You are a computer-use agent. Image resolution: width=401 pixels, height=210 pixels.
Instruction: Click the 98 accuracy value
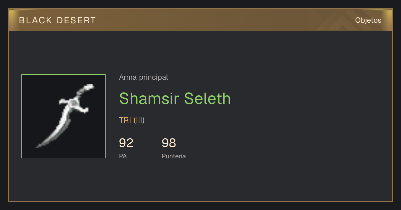pyautogui.click(x=169, y=143)
